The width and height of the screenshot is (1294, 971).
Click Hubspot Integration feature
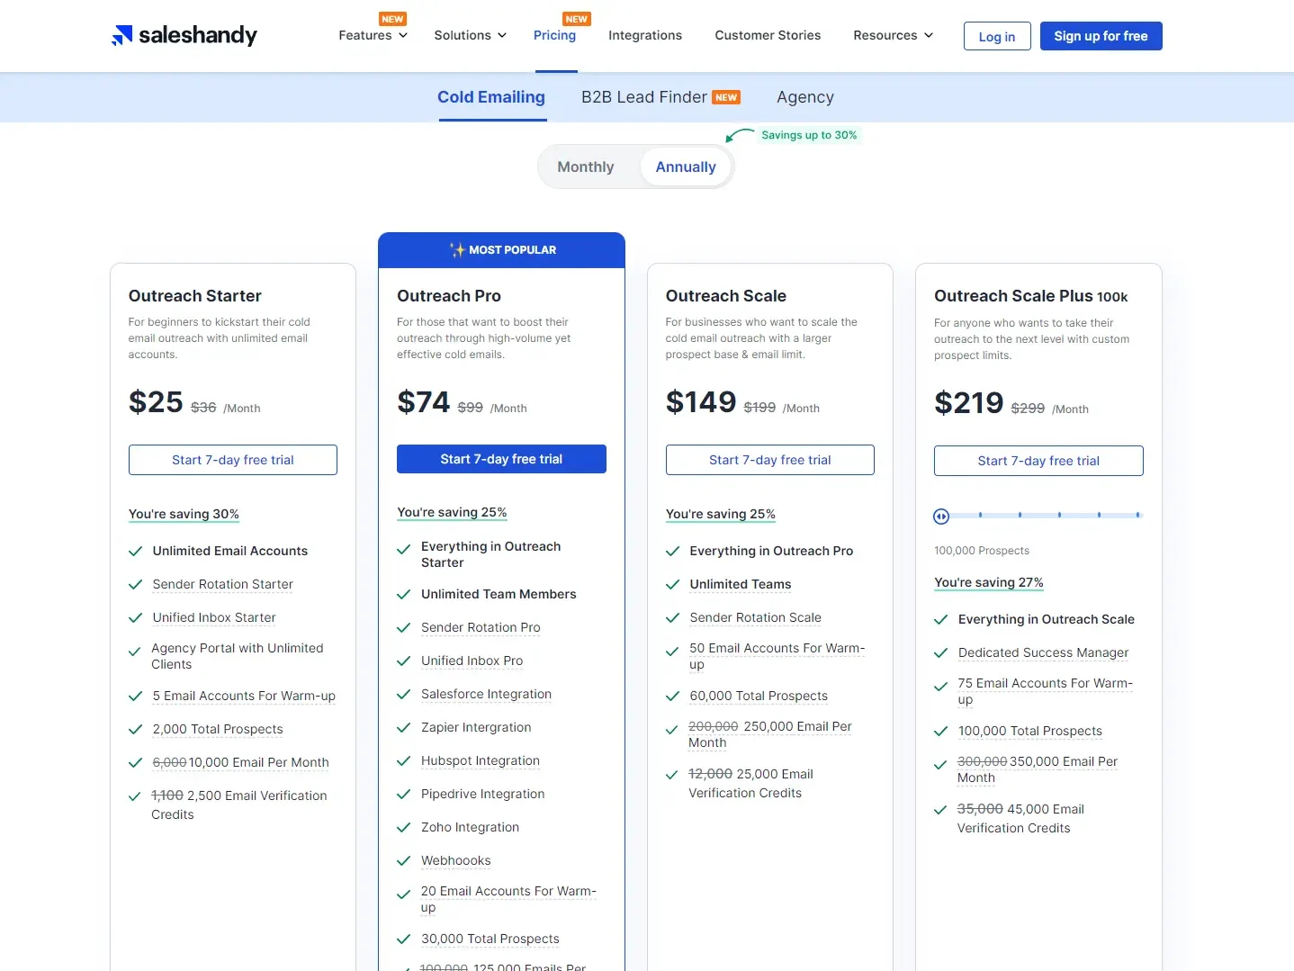[481, 760]
